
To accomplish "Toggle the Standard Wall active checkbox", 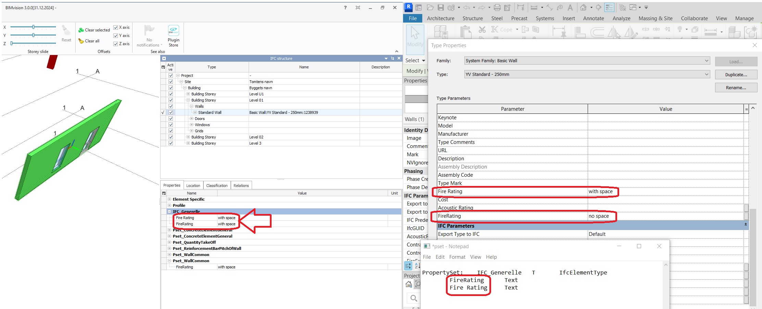I will tap(170, 112).
